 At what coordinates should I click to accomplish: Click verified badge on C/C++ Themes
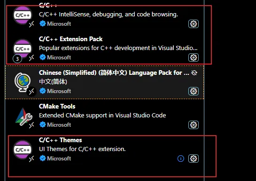point(43,159)
